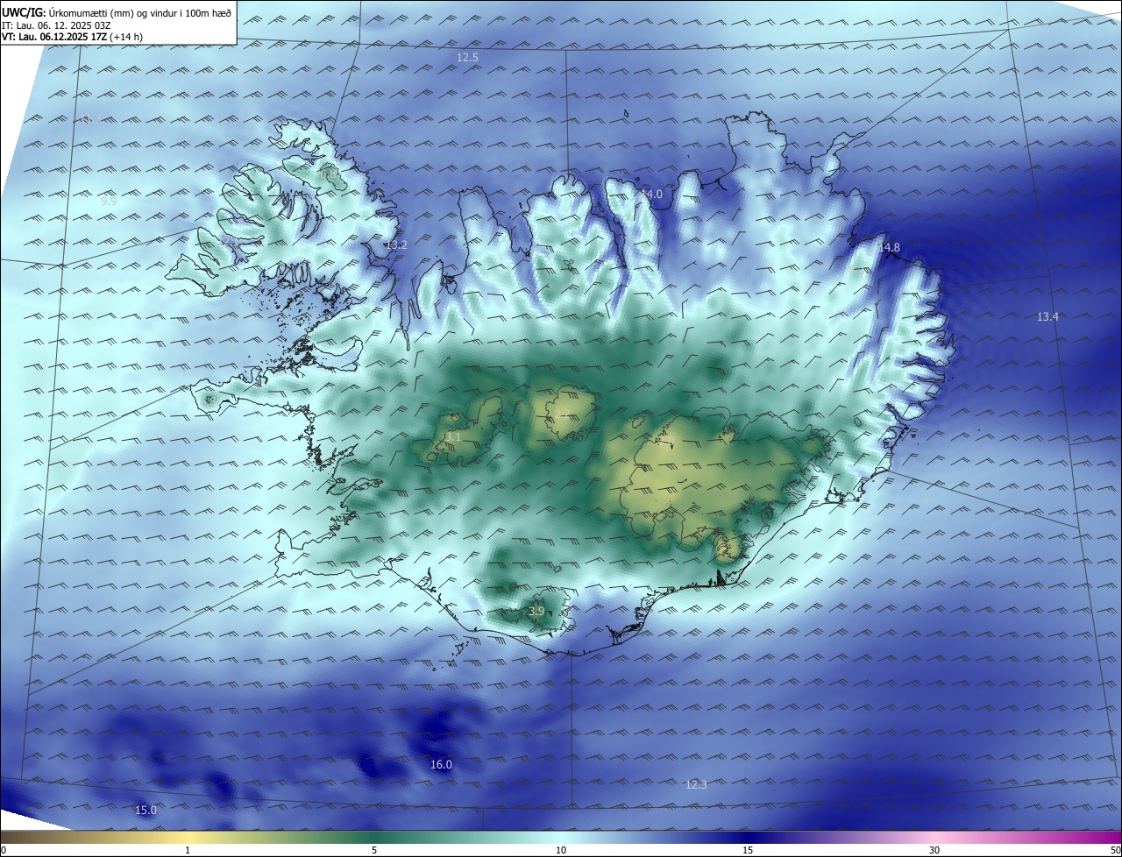Click the 13.2 value label in Húnaflói bay
The width and height of the screenshot is (1122, 857).
pyautogui.click(x=396, y=245)
